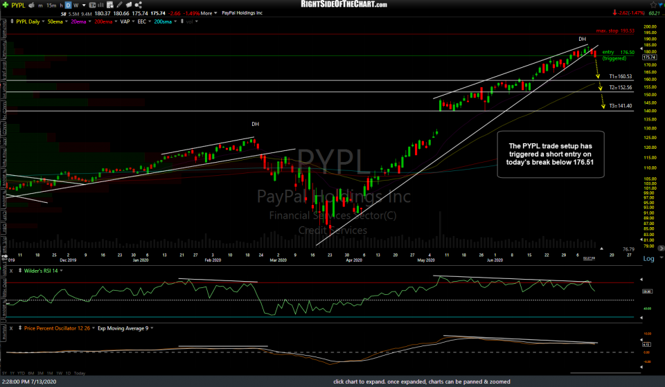
Task: Toggle the Log price scale
Action: [x=648, y=258]
